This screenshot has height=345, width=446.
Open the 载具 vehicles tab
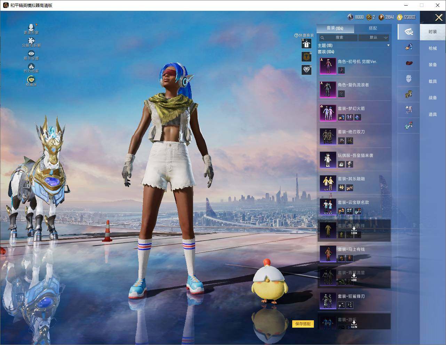(x=432, y=81)
